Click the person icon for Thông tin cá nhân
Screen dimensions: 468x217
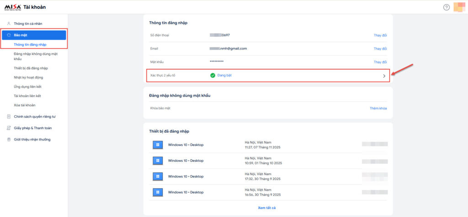(x=9, y=23)
